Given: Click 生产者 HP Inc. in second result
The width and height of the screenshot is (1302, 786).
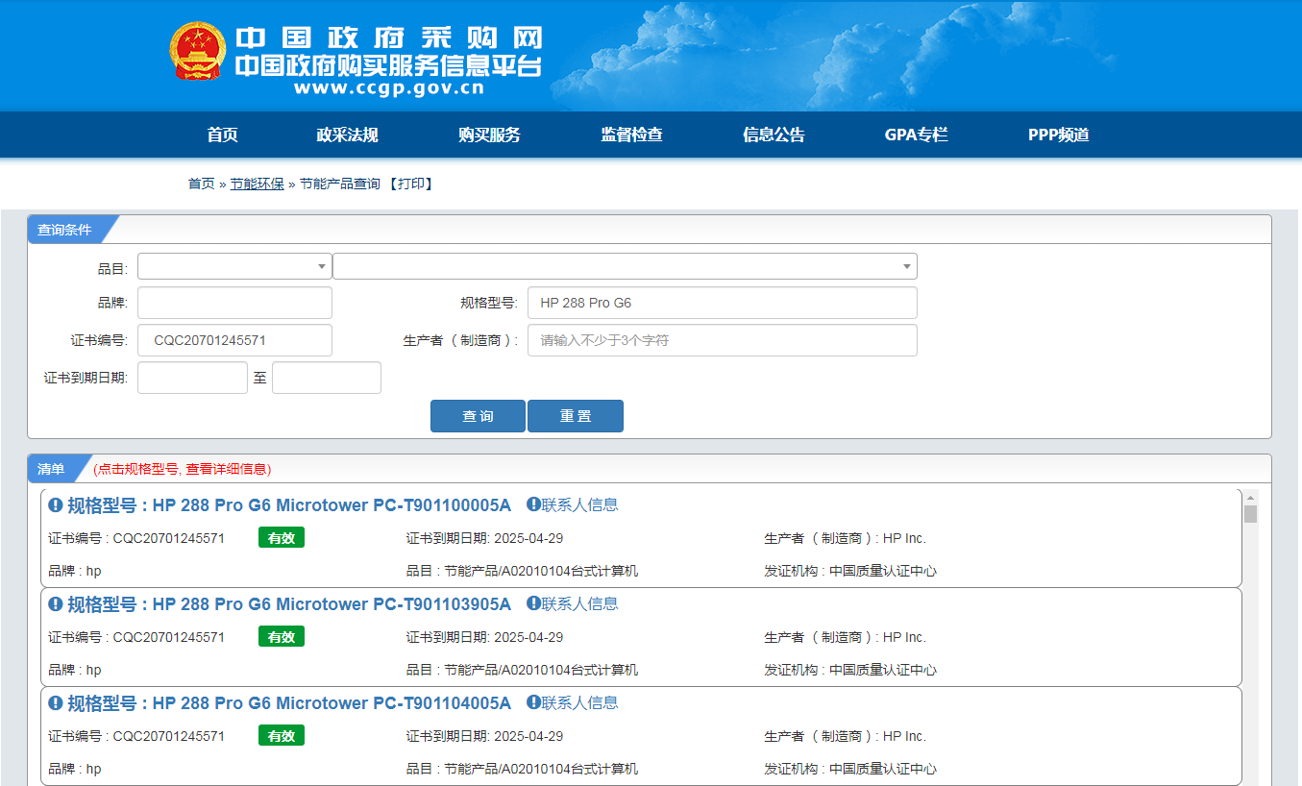Looking at the screenshot, I should point(846,637).
